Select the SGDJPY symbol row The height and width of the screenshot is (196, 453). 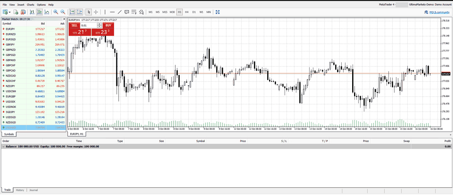point(33,112)
